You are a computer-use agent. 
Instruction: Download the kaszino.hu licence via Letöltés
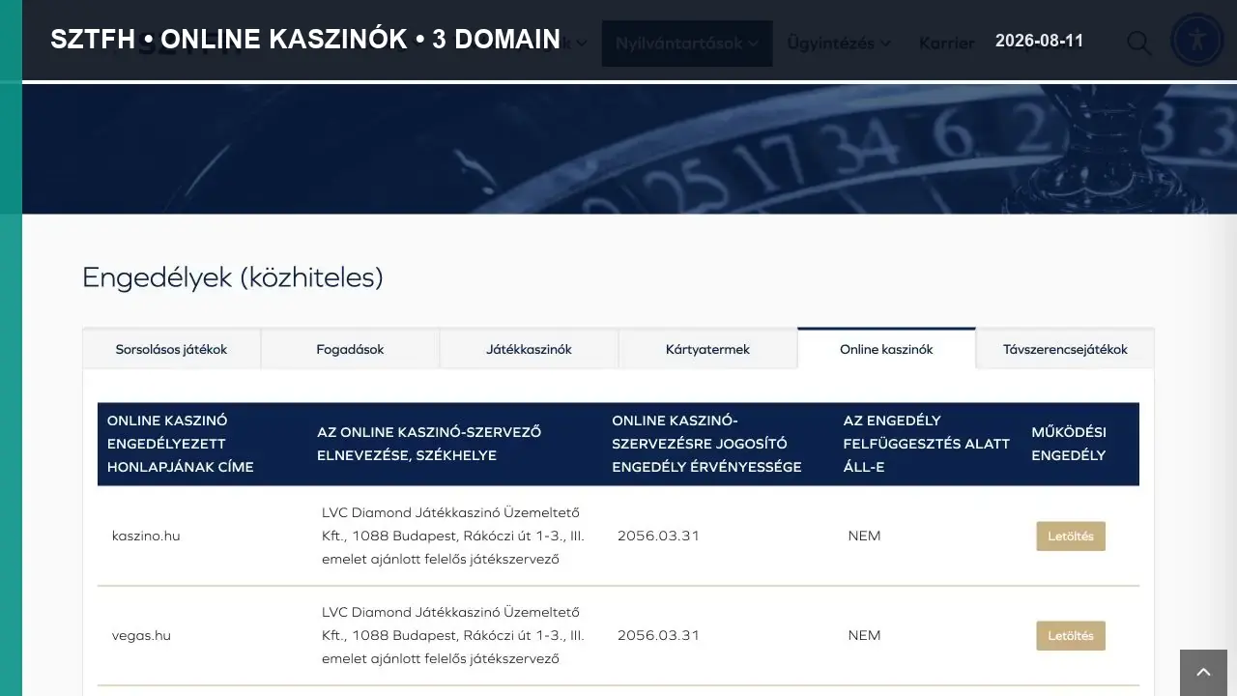coord(1071,536)
